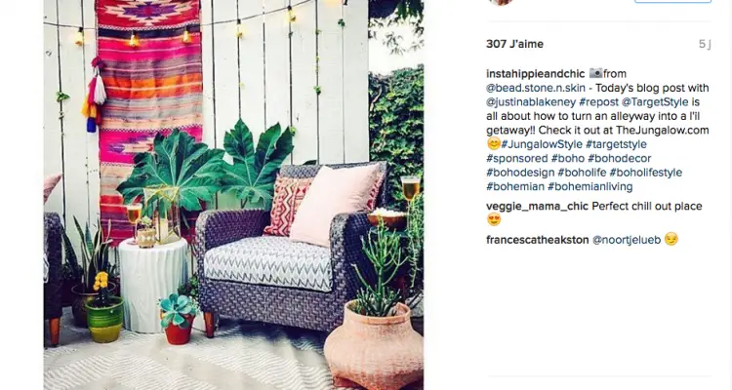
Task: Browse the #boho hashtag
Action: point(568,158)
